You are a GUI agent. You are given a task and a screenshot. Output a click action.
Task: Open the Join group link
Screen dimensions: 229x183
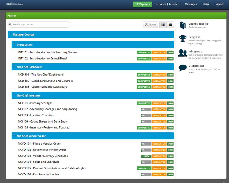point(195,52)
